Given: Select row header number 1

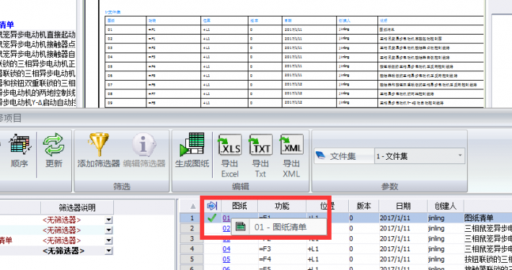Looking at the screenshot, I should tap(193, 218).
